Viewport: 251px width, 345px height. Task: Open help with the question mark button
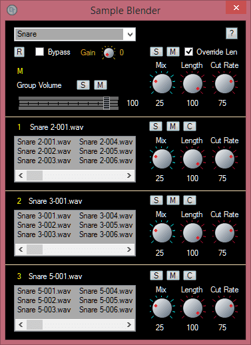tap(232, 33)
